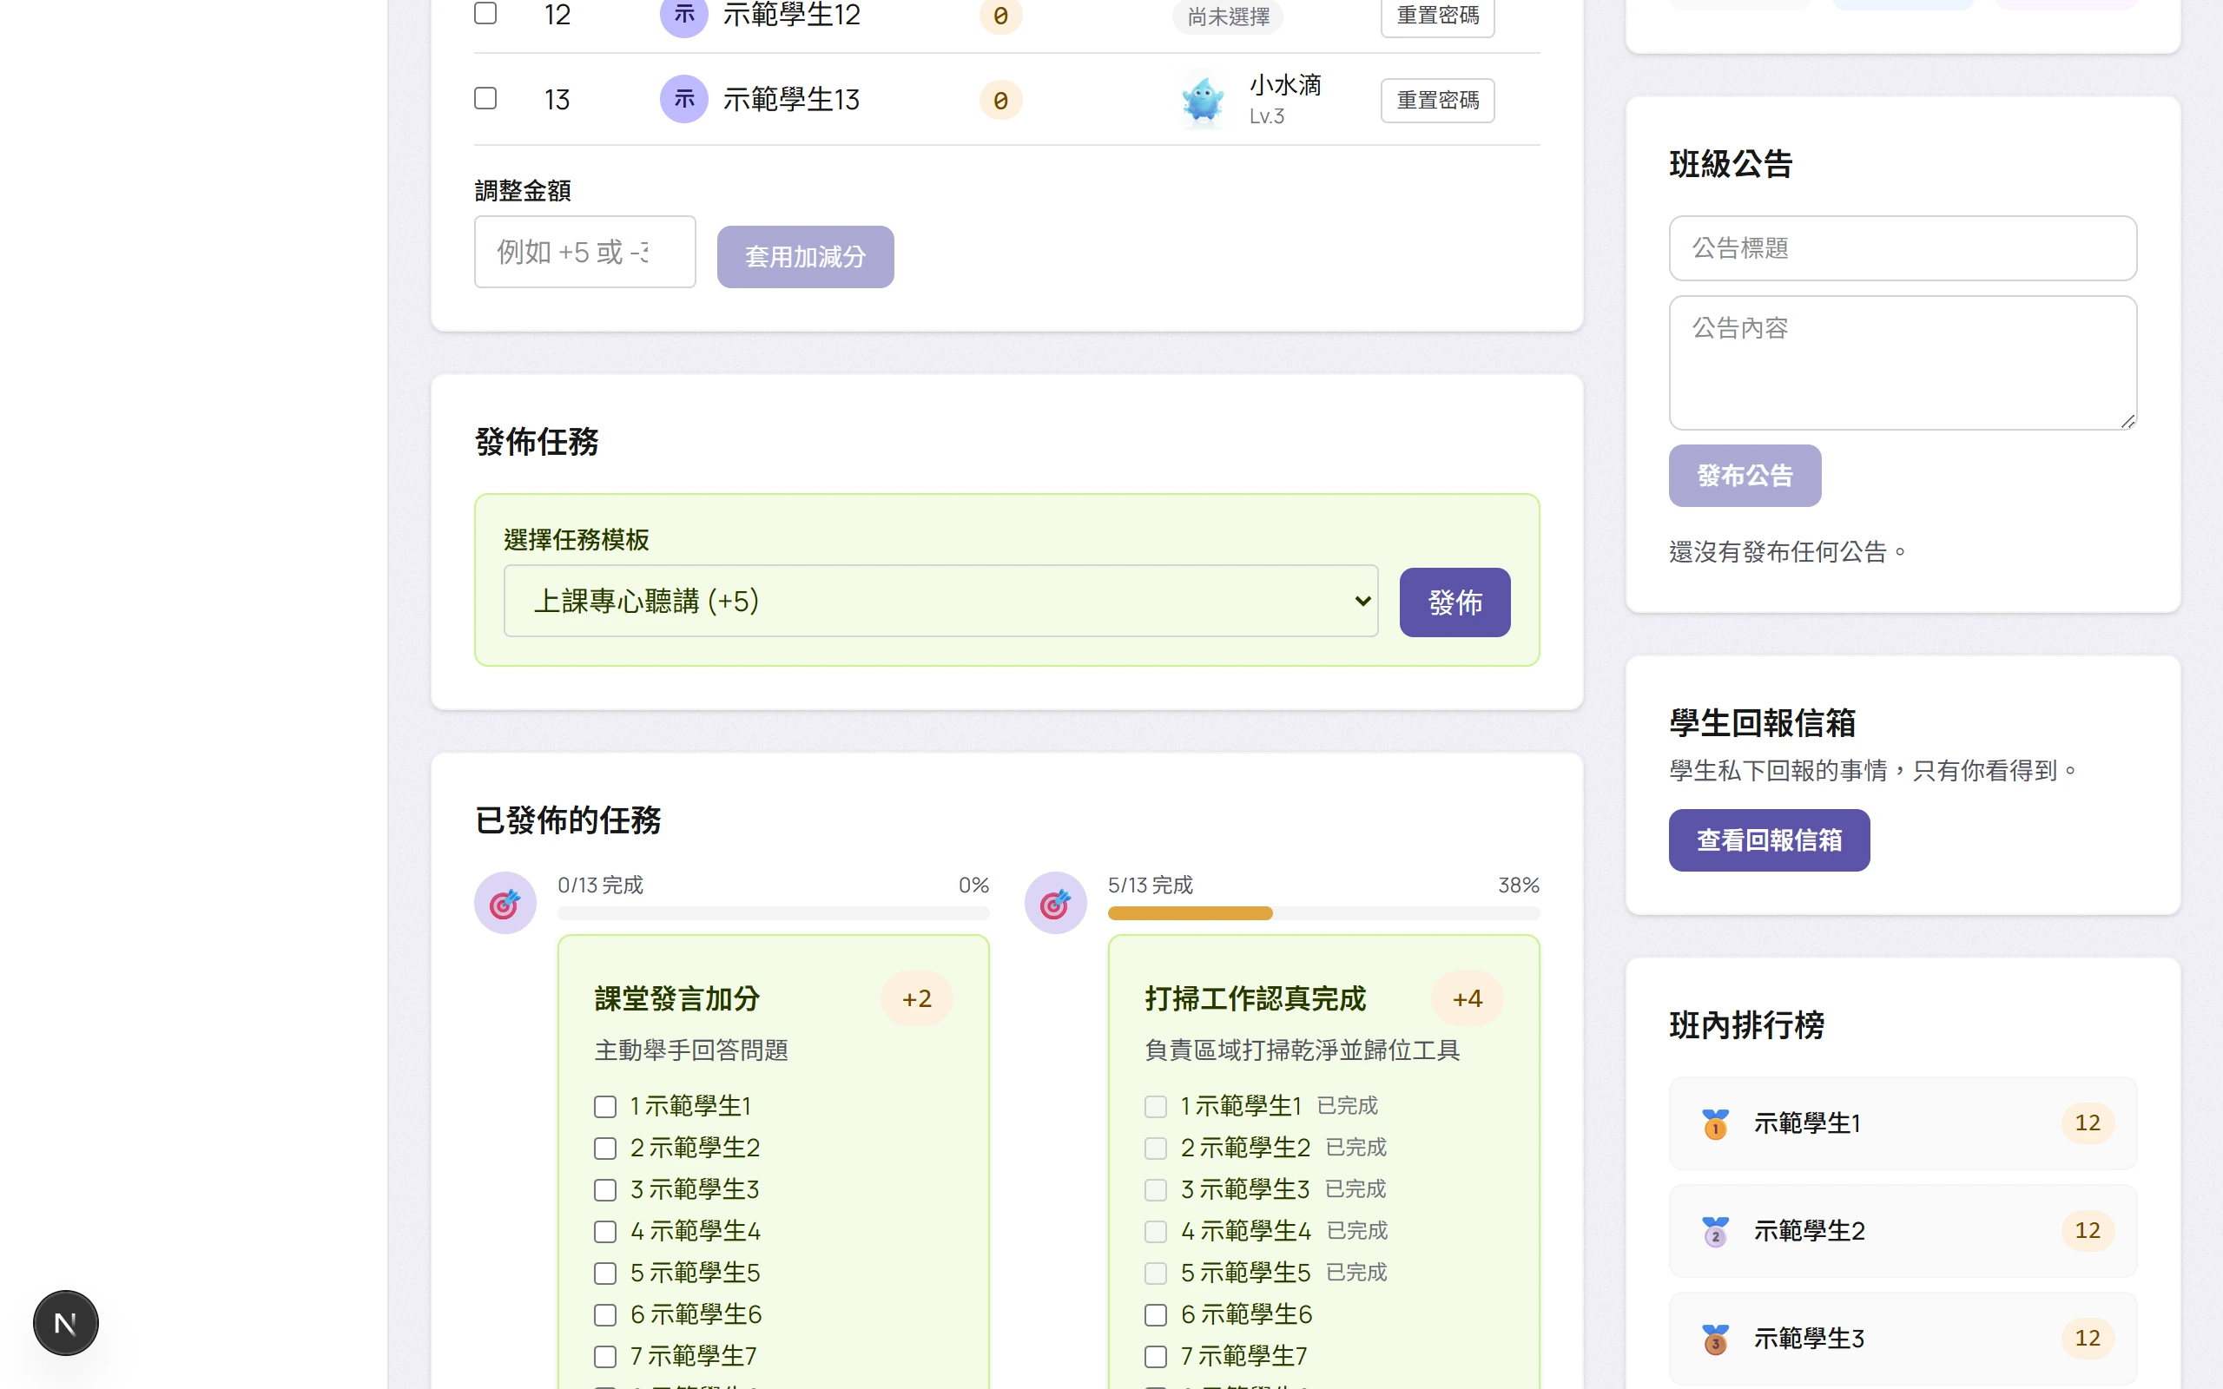Click 重置密碼 for 示範學生12
The width and height of the screenshot is (2223, 1389).
coord(1438,16)
